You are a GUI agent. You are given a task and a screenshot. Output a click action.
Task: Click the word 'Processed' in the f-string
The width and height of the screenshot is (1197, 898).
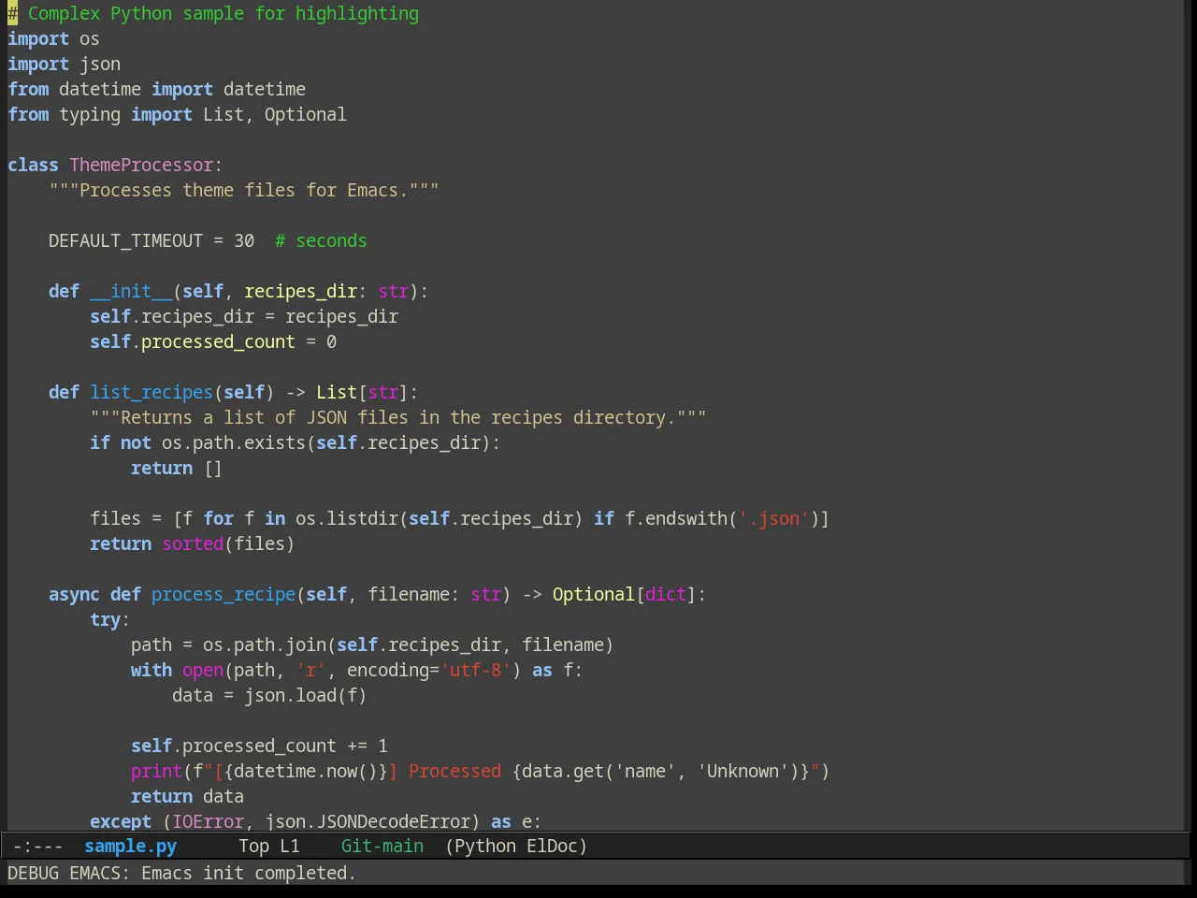[454, 772]
